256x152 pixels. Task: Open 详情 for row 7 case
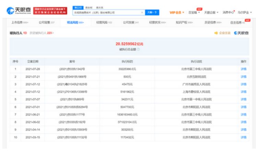coord(243,114)
